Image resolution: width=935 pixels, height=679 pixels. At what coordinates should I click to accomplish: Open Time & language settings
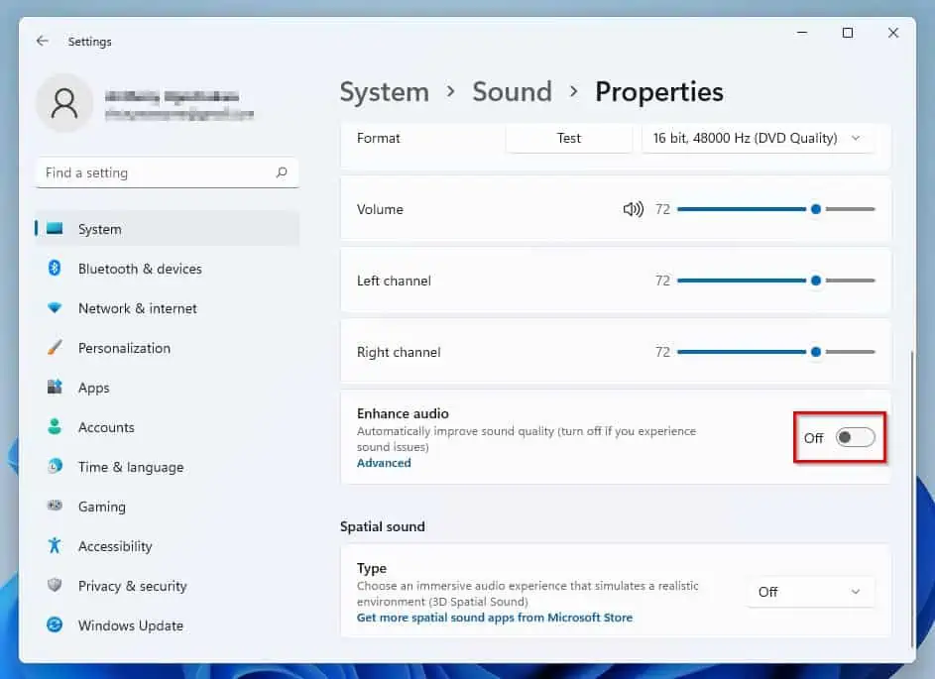(x=167, y=467)
